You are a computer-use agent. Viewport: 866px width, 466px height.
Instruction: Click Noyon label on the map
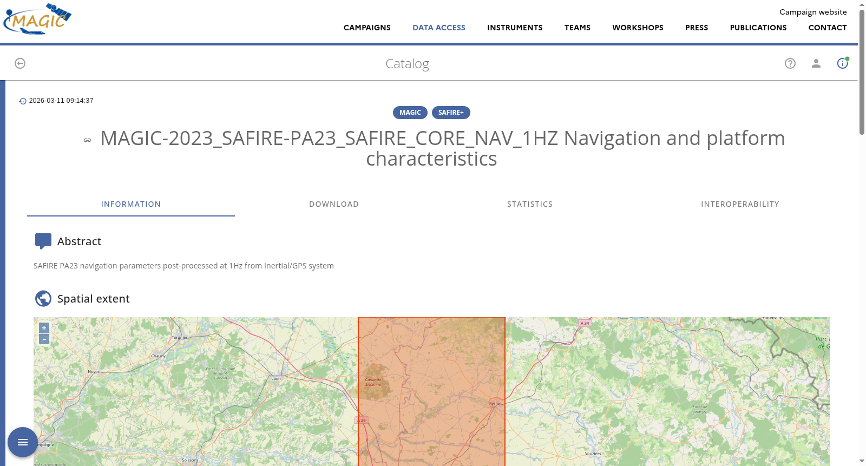pyautogui.click(x=94, y=372)
